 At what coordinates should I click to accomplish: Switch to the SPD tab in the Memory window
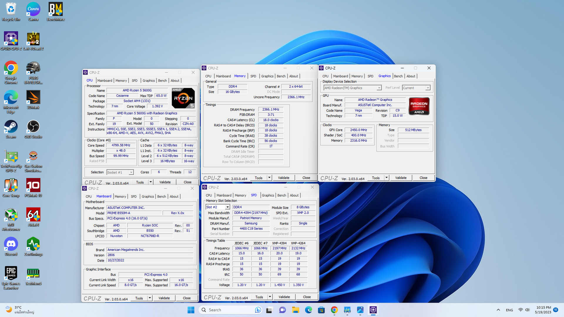click(x=253, y=76)
